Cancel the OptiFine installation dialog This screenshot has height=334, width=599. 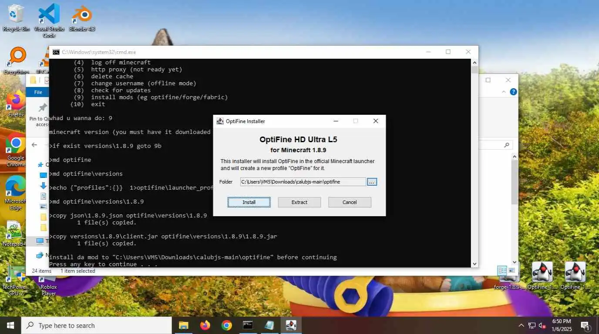(350, 202)
